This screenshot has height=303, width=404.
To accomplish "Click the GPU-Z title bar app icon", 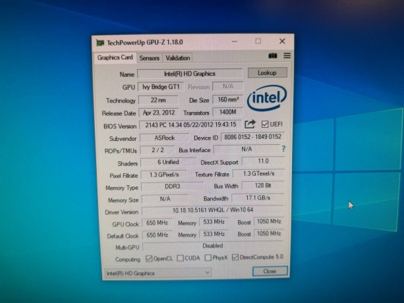I will tap(100, 43).
